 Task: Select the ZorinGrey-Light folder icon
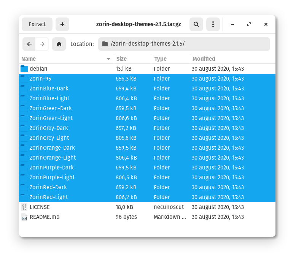[24, 138]
